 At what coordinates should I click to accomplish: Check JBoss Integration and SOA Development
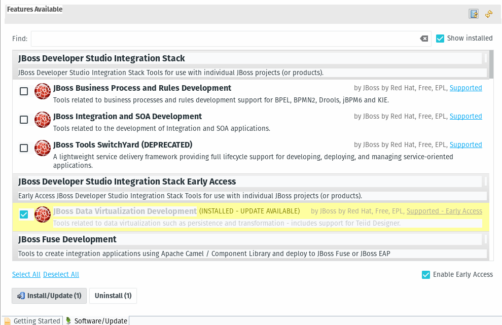pyautogui.click(x=24, y=120)
